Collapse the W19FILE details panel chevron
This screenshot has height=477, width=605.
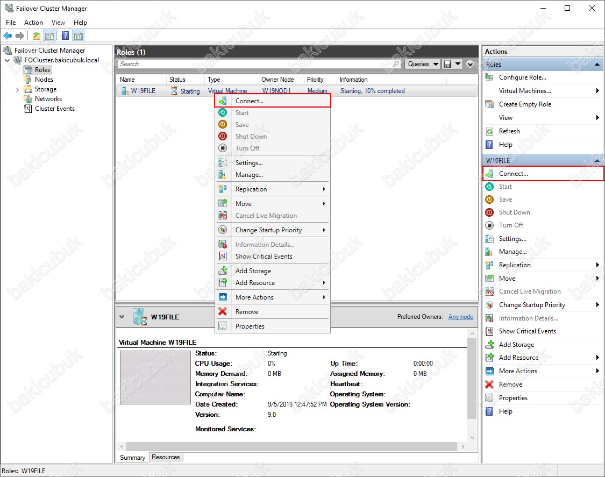pyautogui.click(x=122, y=317)
